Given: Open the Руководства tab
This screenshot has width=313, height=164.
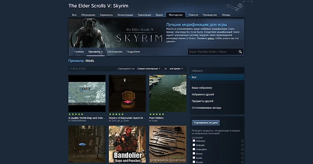Looking at the screenshot, I should (210, 15).
